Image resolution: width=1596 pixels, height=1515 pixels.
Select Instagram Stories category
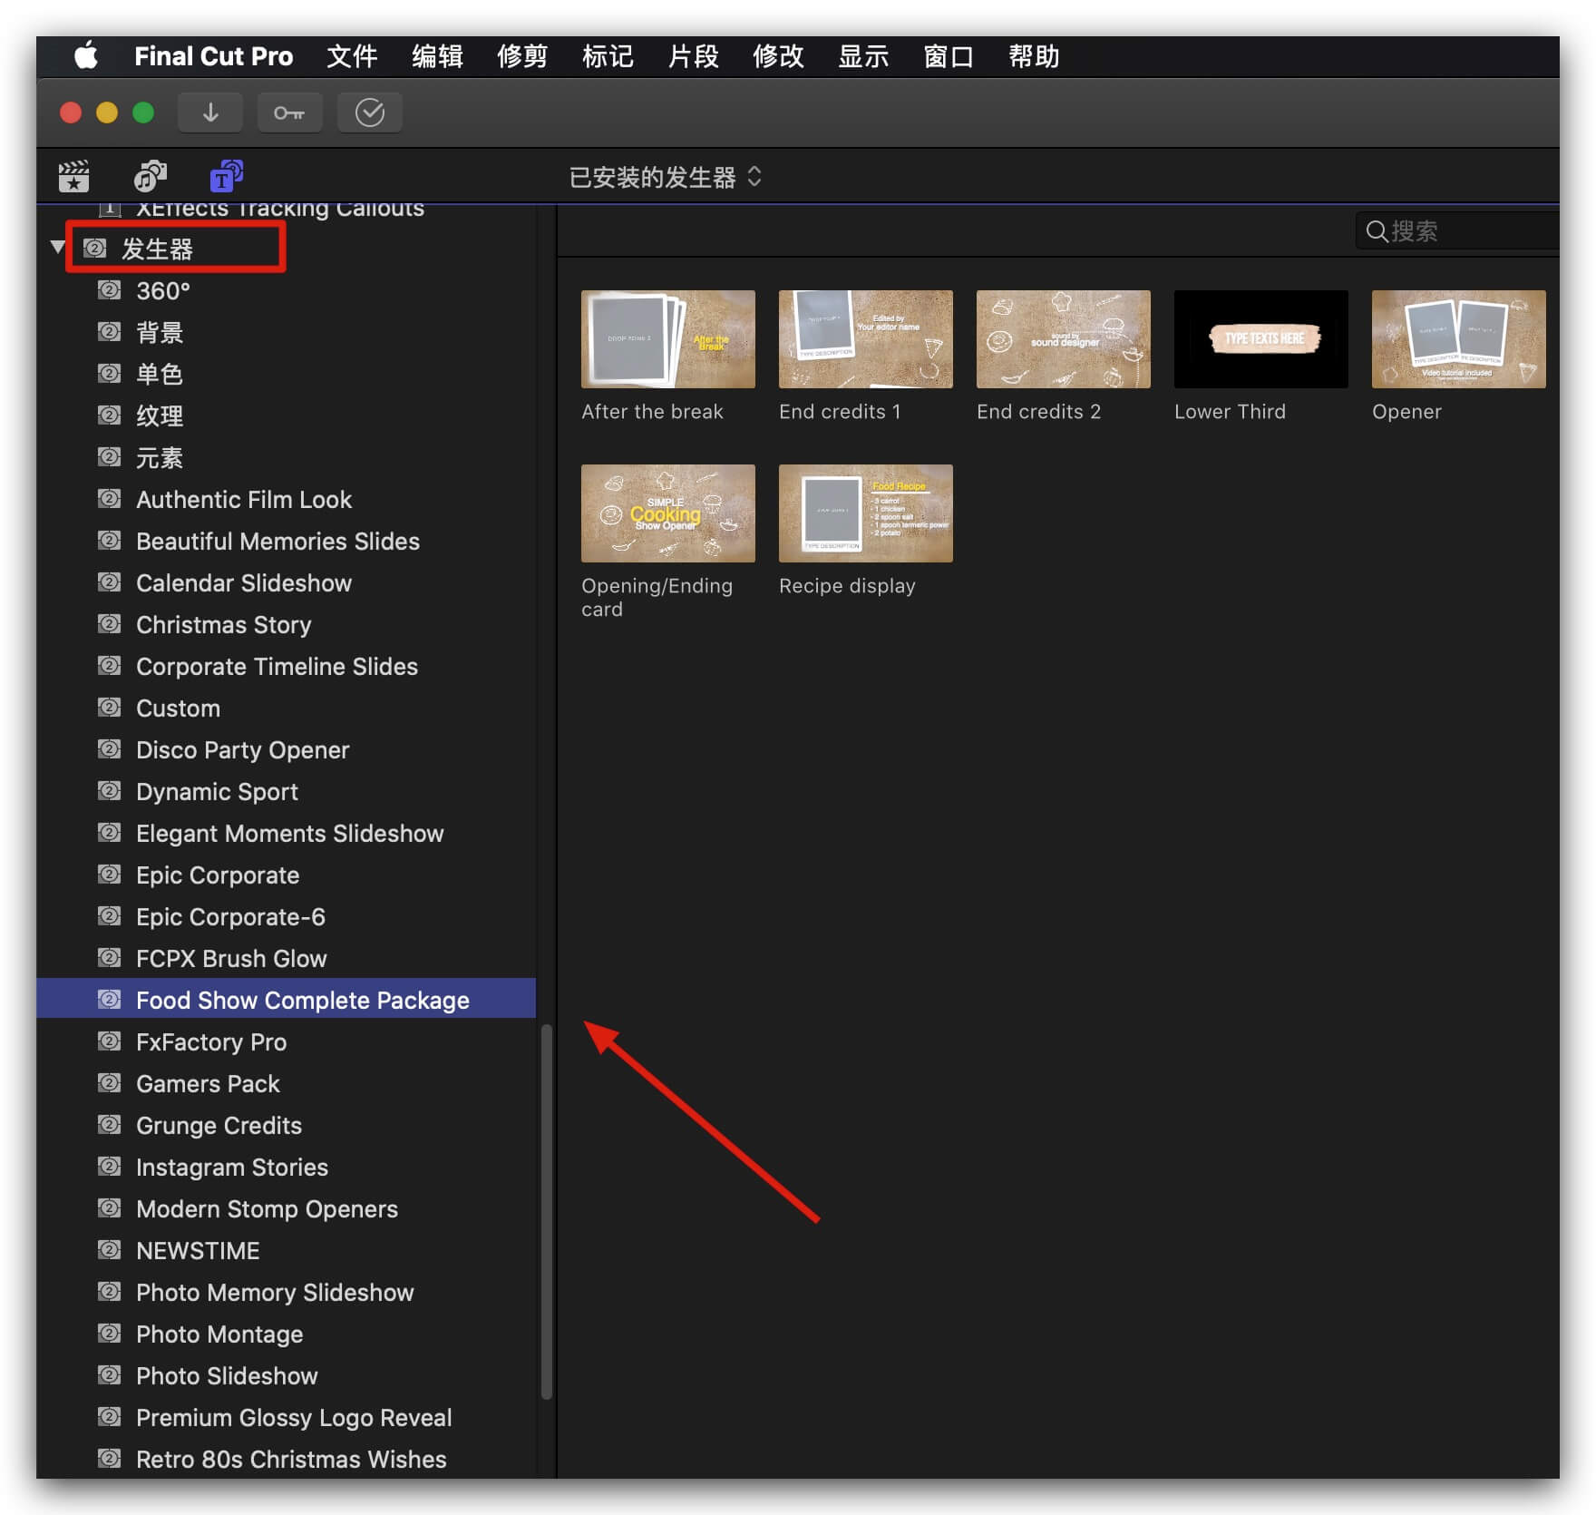tap(286, 1167)
